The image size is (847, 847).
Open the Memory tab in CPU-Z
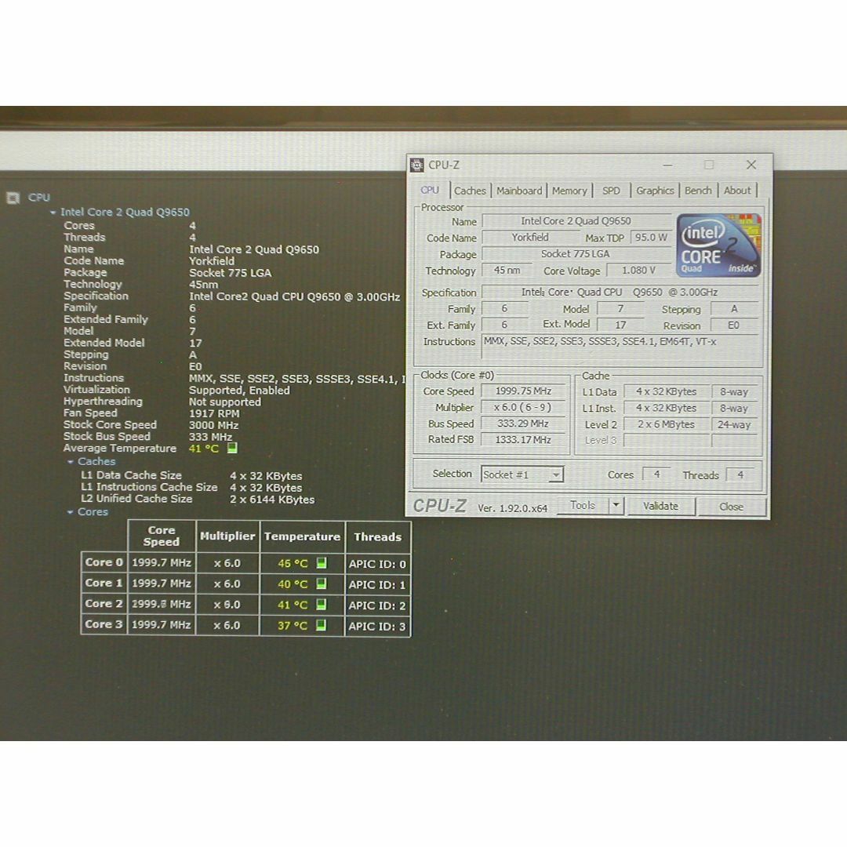[x=569, y=191]
